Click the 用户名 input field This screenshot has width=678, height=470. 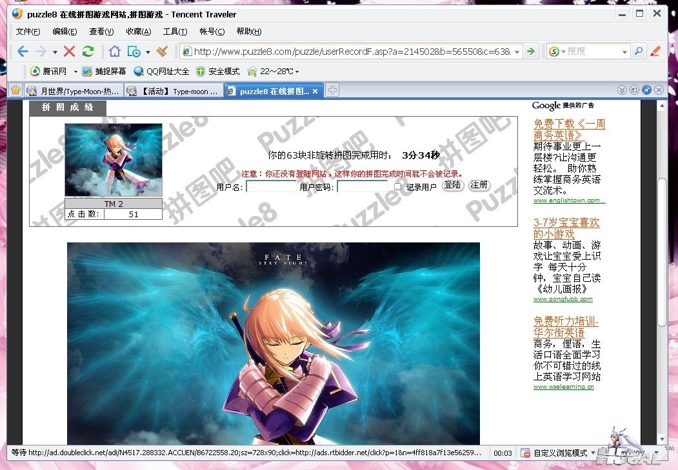pos(271,186)
